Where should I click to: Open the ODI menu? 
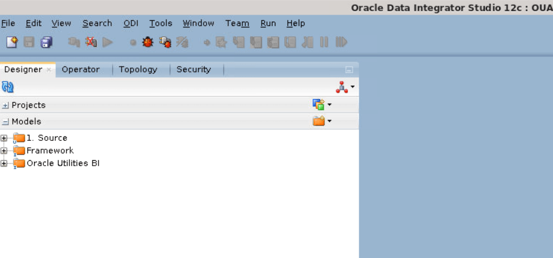(131, 23)
